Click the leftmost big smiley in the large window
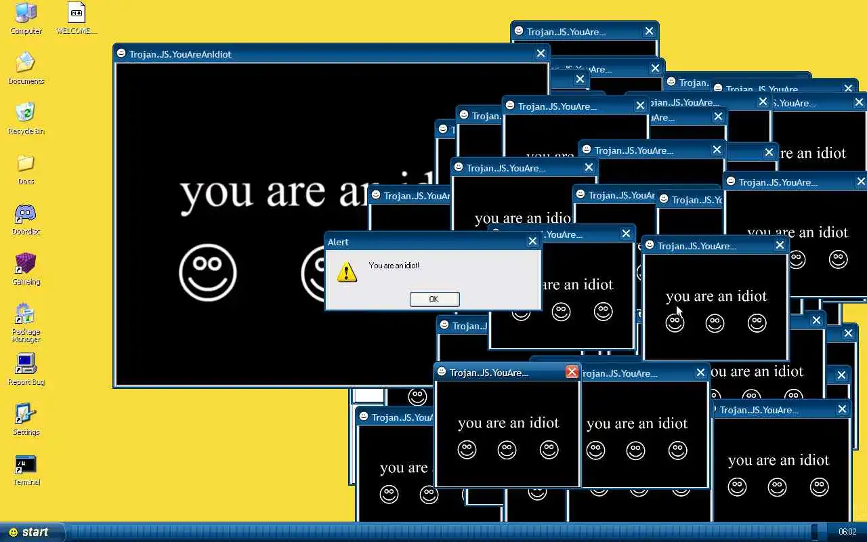 [x=208, y=272]
